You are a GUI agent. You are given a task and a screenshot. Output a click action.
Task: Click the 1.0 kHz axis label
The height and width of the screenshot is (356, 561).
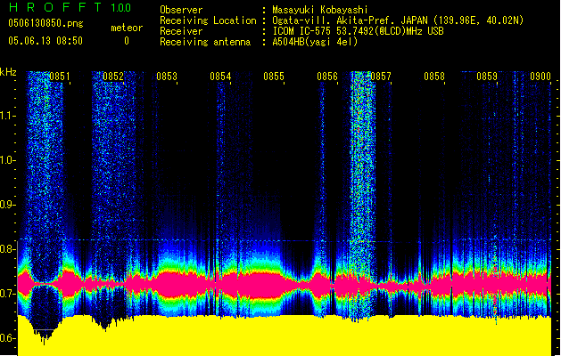tap(7, 160)
